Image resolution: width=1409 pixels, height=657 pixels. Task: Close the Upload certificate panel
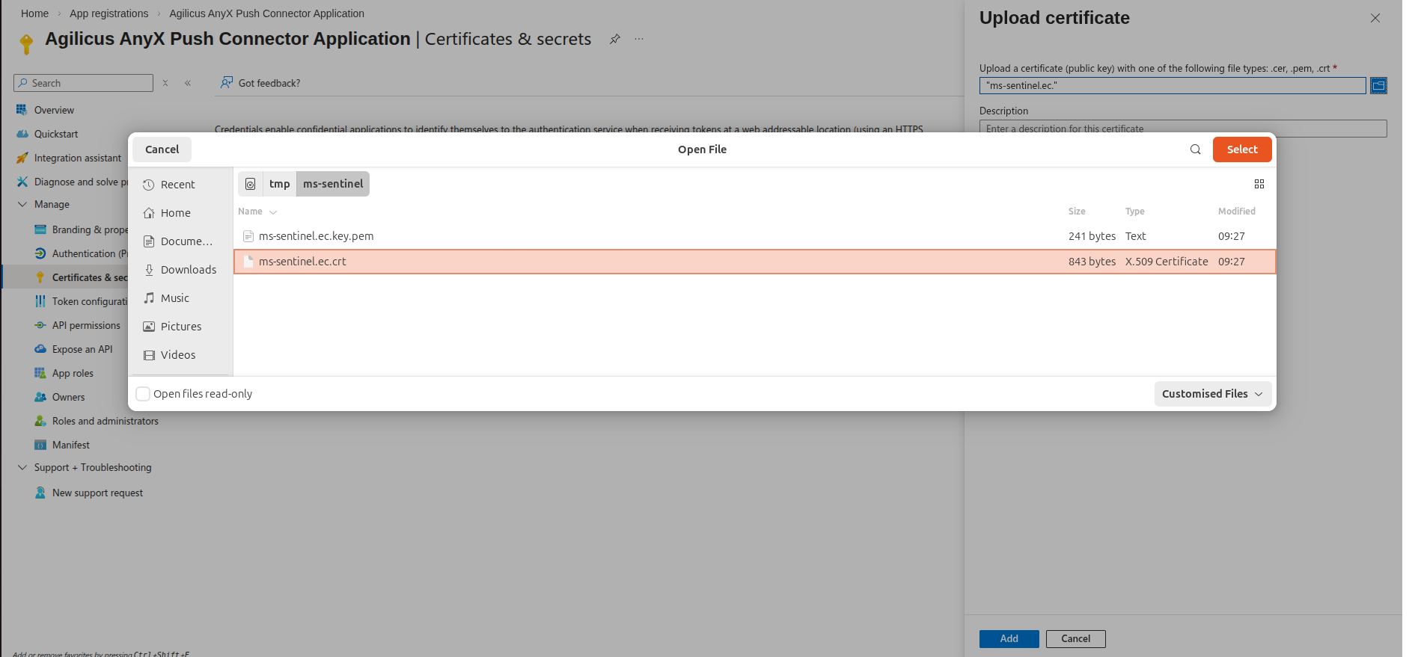click(x=1375, y=18)
